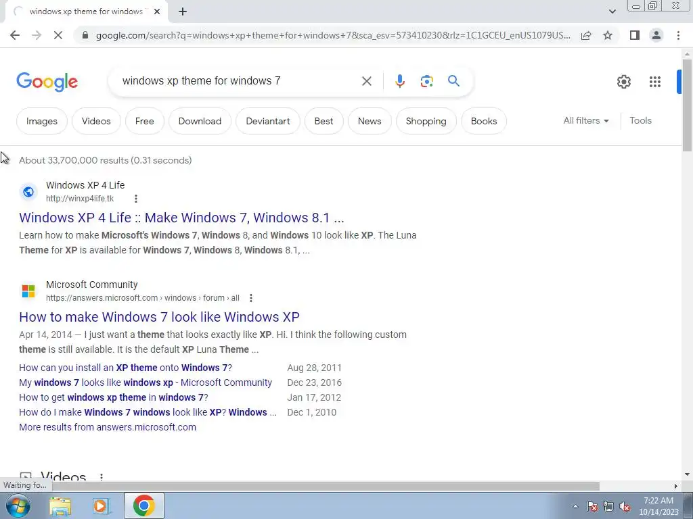Open a new browser tab
Screen dimensions: 693x519
point(183,11)
